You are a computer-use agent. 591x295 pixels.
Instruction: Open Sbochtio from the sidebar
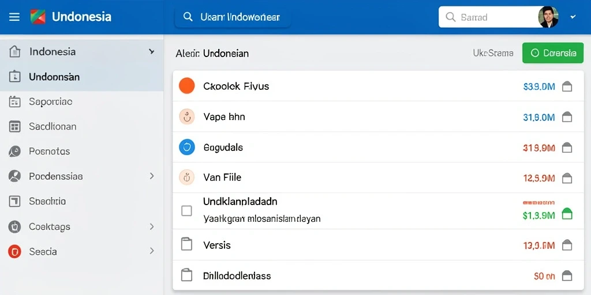point(47,201)
